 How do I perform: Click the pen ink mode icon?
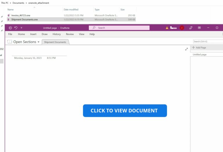tap(191, 28)
